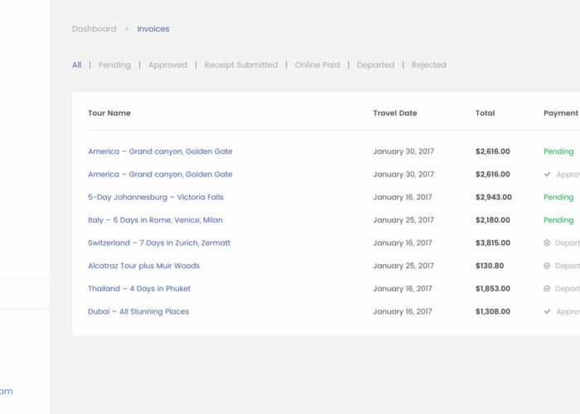Go to the Dashboard breadcrumb
This screenshot has height=414, width=580.
point(94,29)
